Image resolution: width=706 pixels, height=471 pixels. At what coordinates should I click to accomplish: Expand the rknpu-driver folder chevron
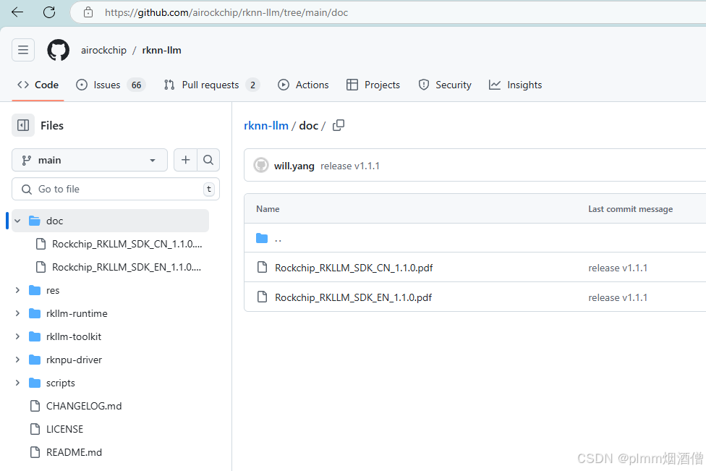[x=17, y=360]
